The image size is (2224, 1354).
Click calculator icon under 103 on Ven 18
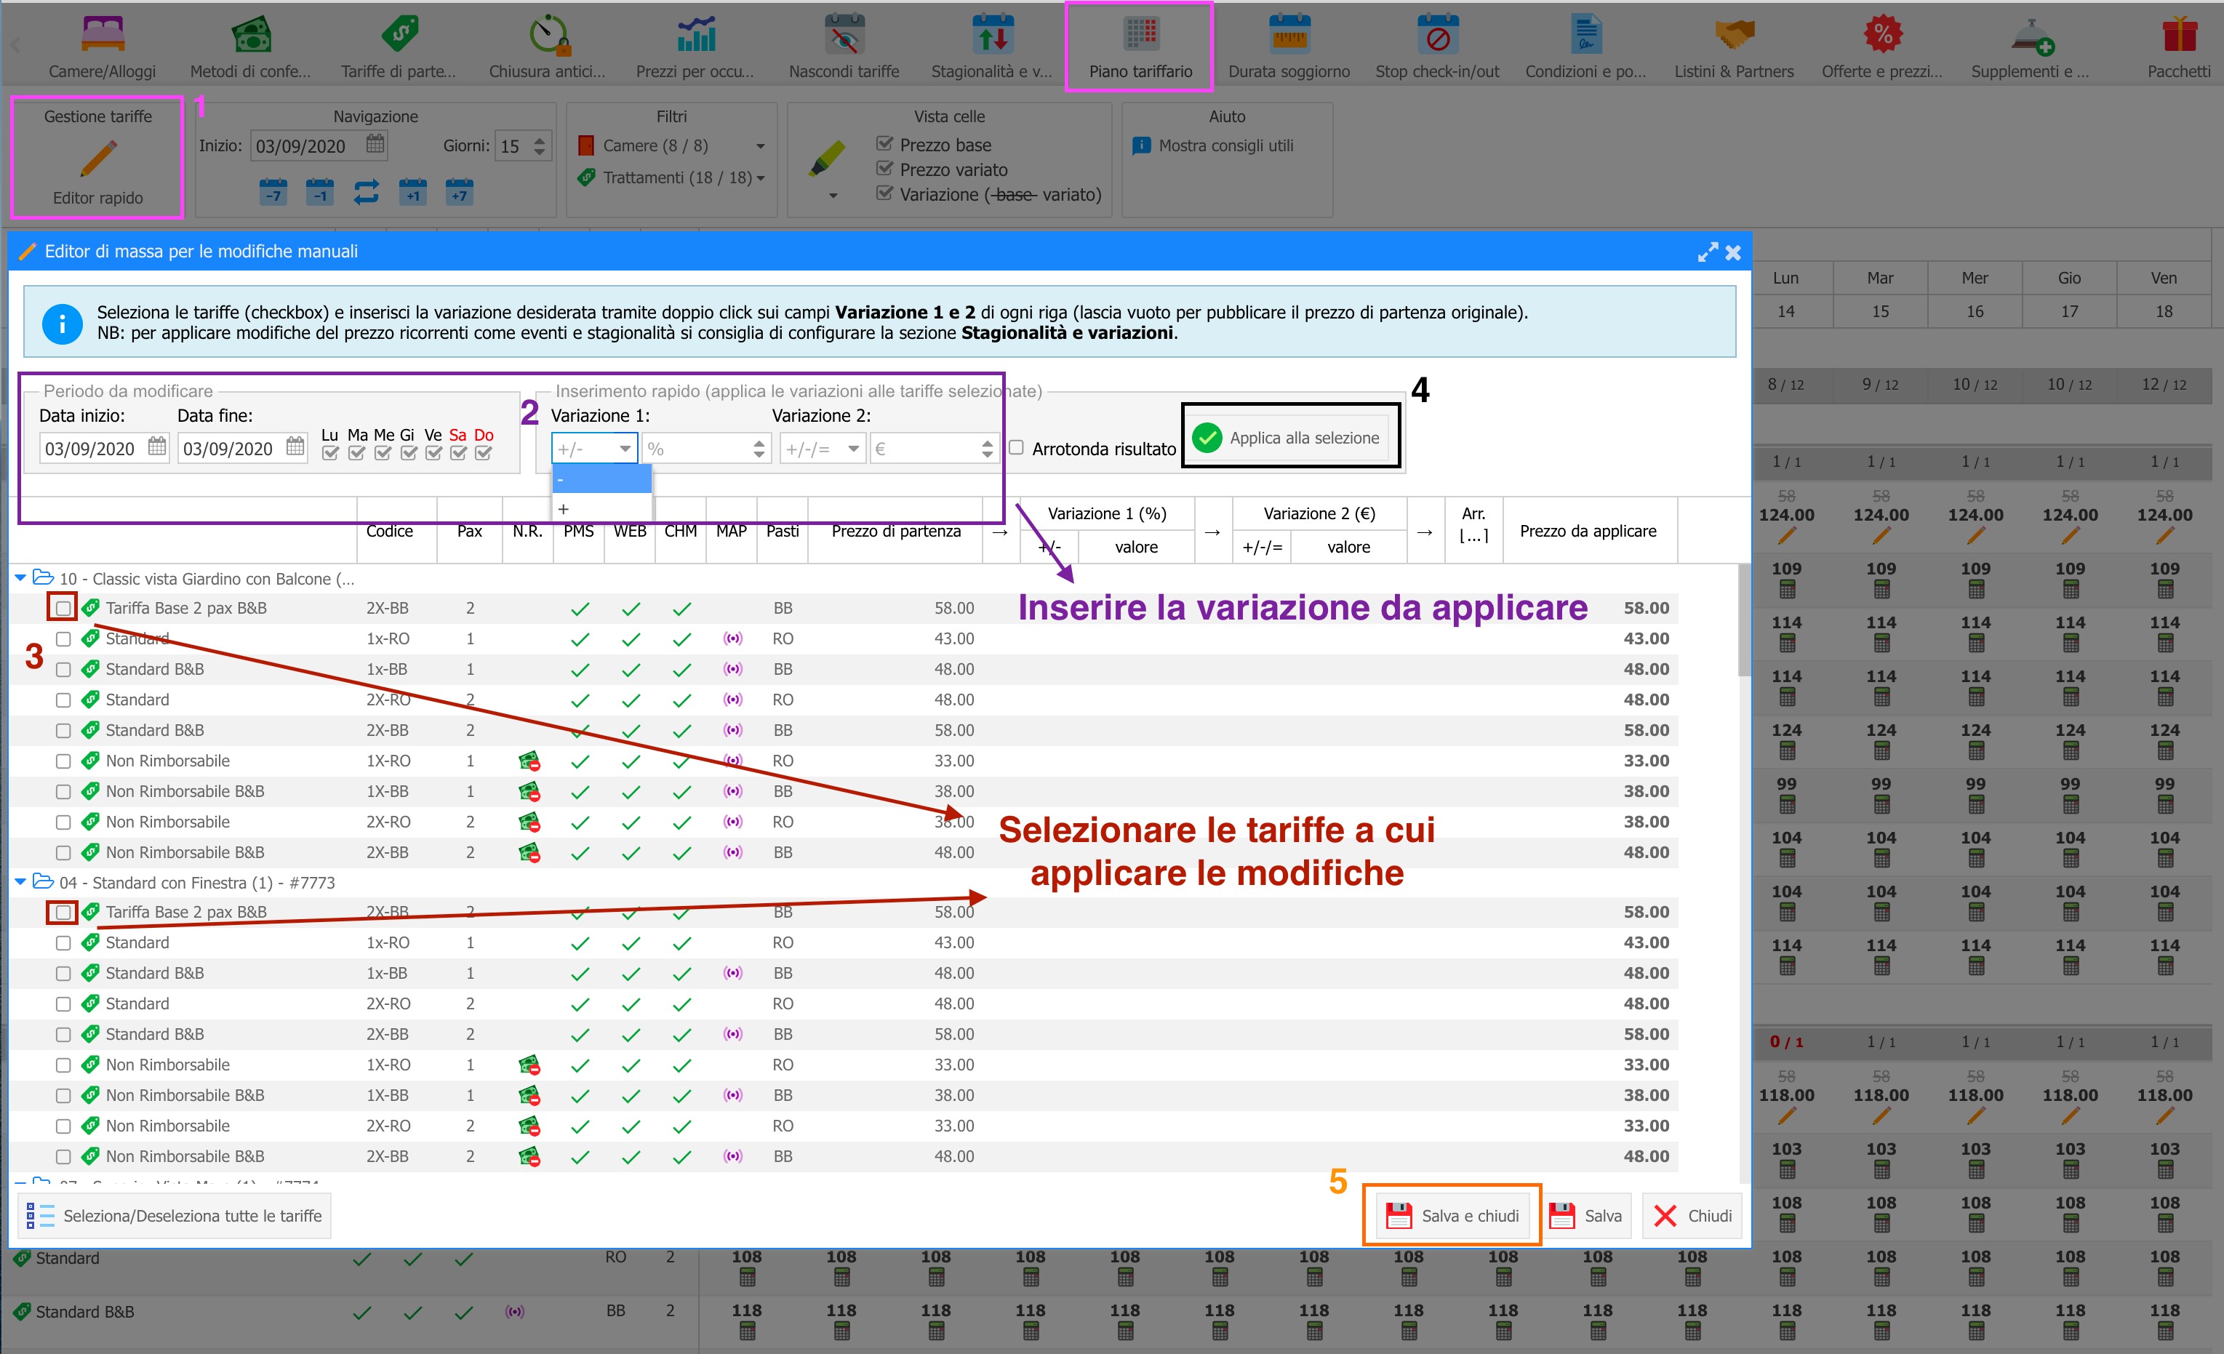(x=2164, y=1170)
